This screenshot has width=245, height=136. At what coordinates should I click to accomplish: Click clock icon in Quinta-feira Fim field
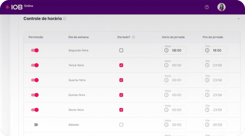coord(207,95)
